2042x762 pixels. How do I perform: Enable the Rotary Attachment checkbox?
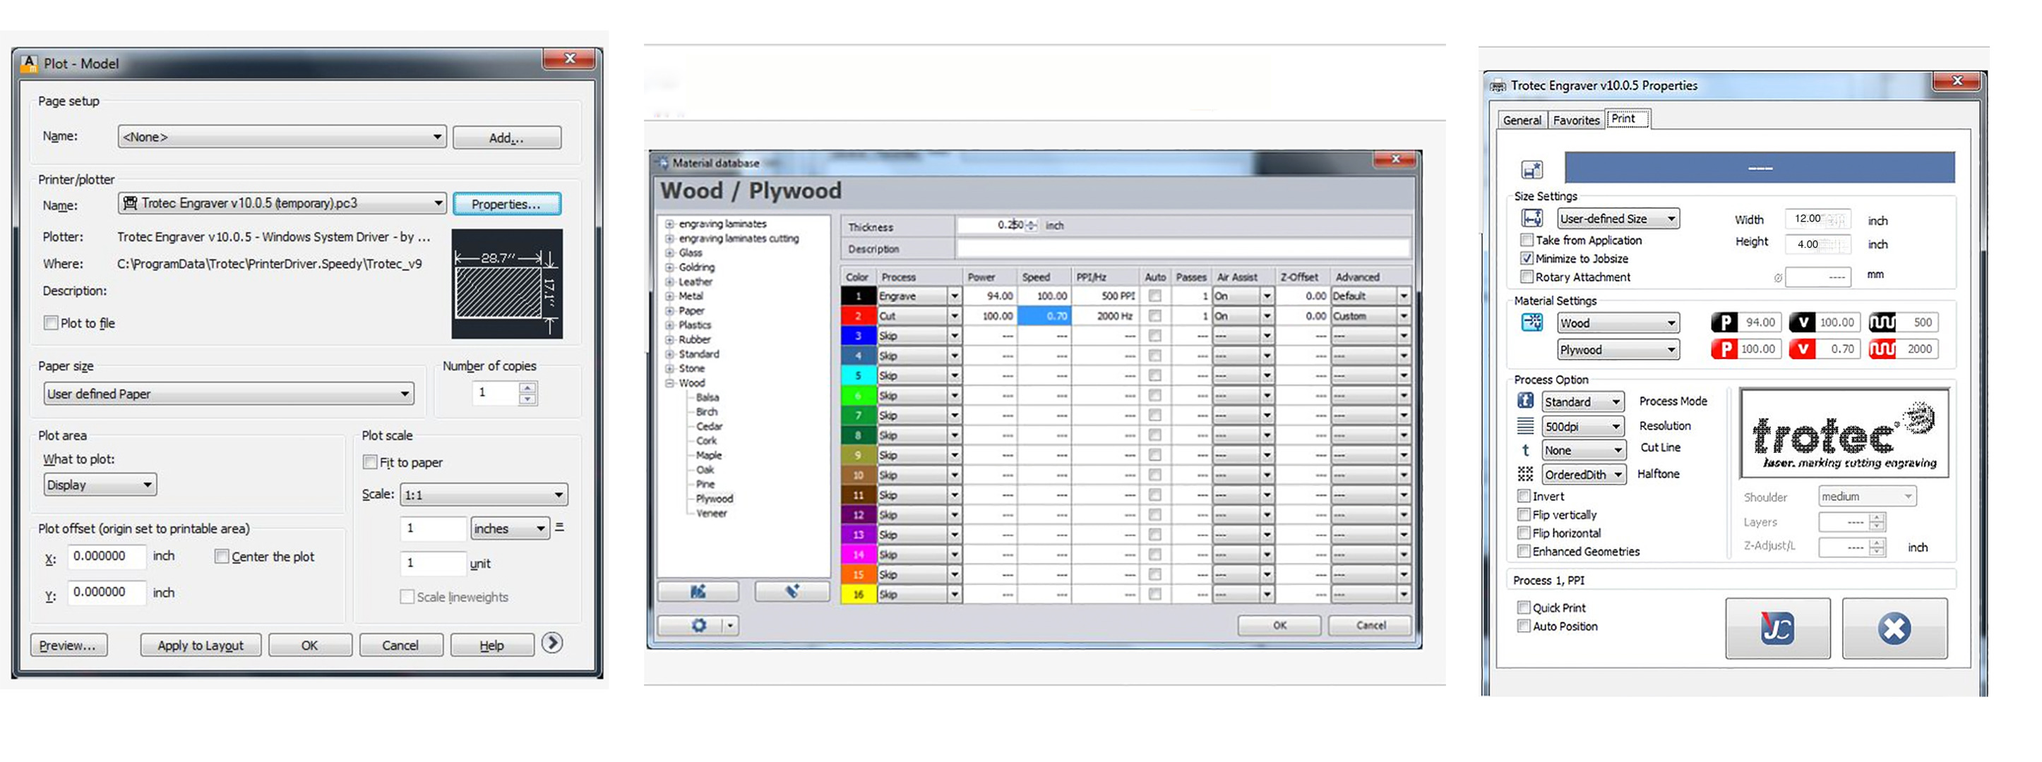click(1526, 277)
